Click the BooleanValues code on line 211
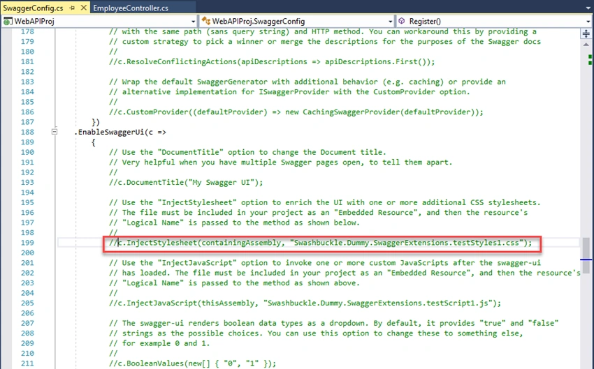 point(192,363)
